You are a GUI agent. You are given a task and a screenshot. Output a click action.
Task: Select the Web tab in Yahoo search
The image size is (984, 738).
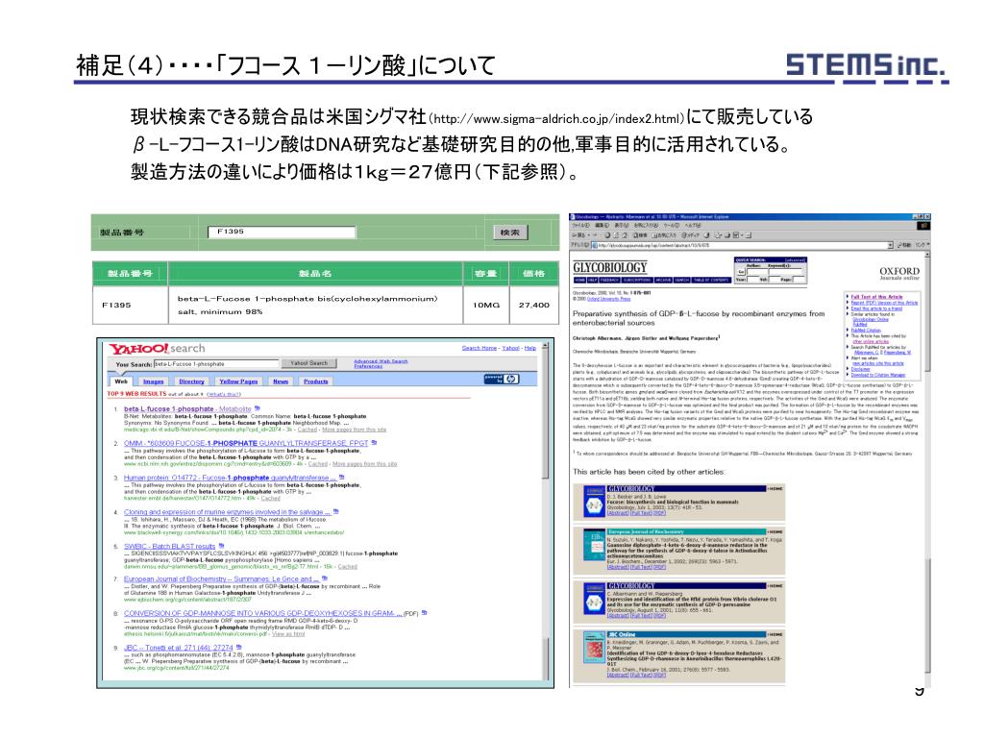(x=121, y=381)
